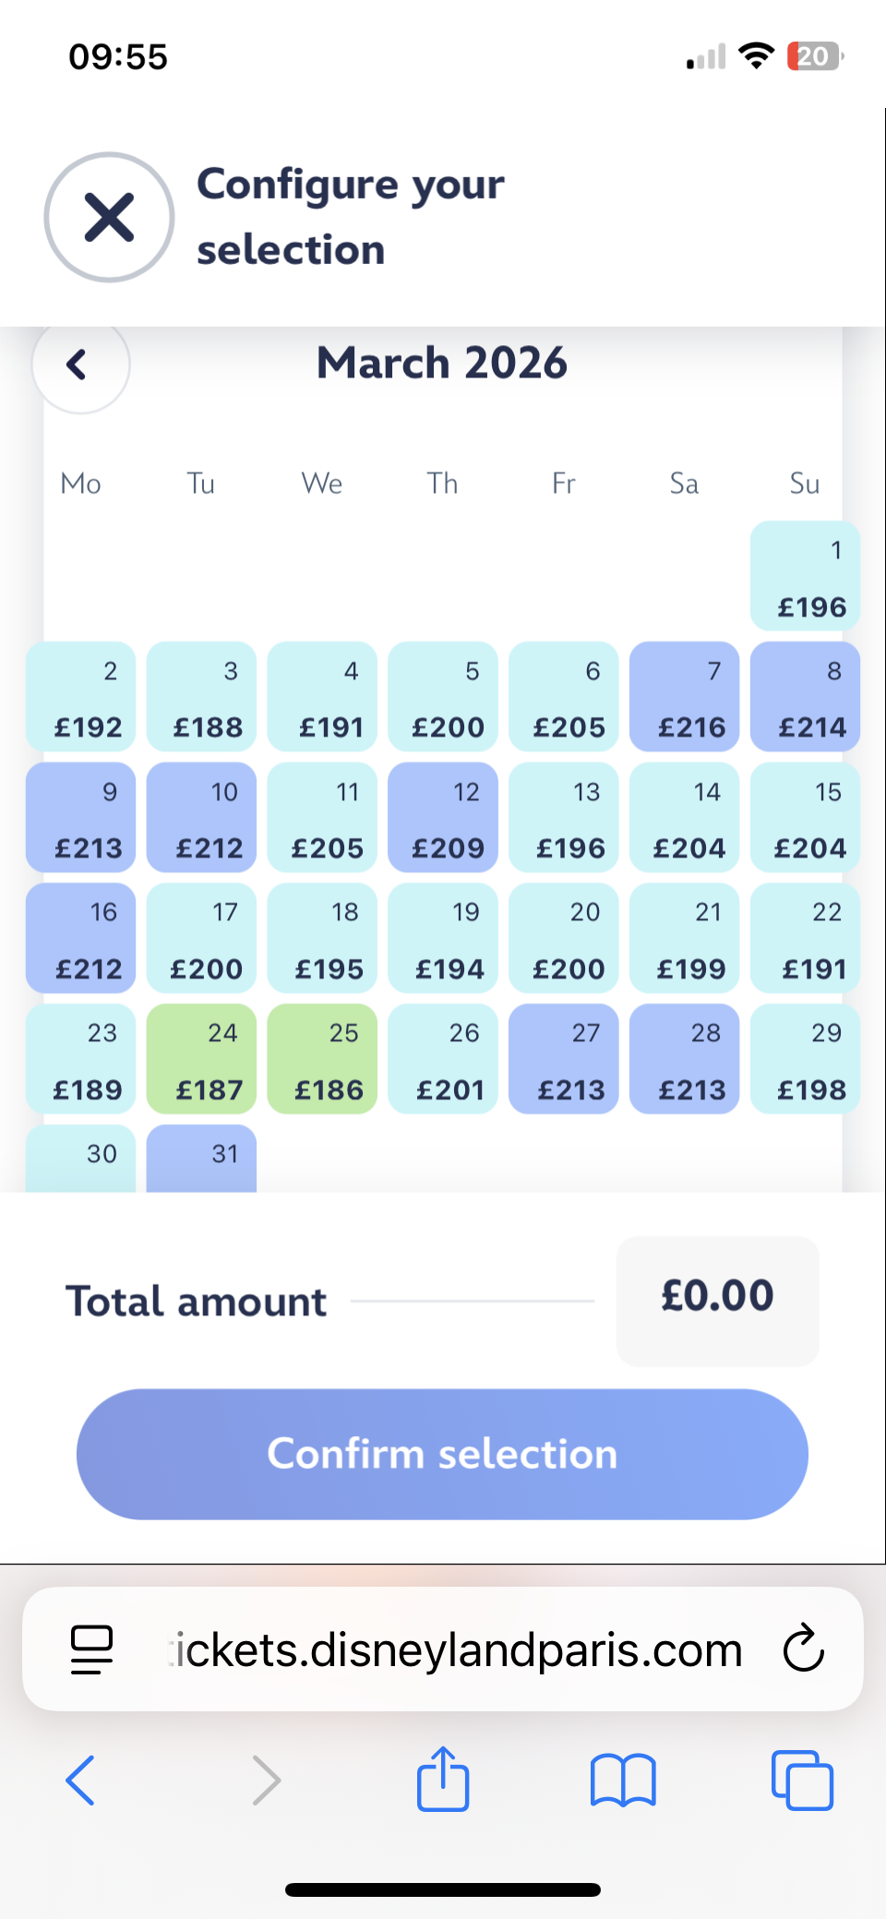
Task: Select March 3 priced £188
Action: click(201, 697)
